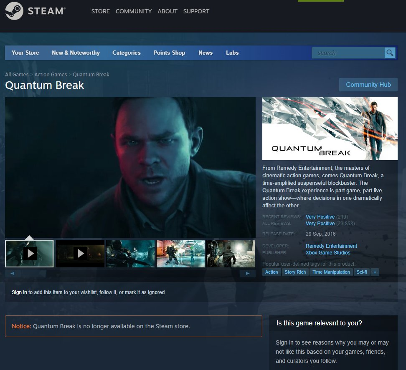
Task: Open the Community Hub
Action: coord(368,85)
